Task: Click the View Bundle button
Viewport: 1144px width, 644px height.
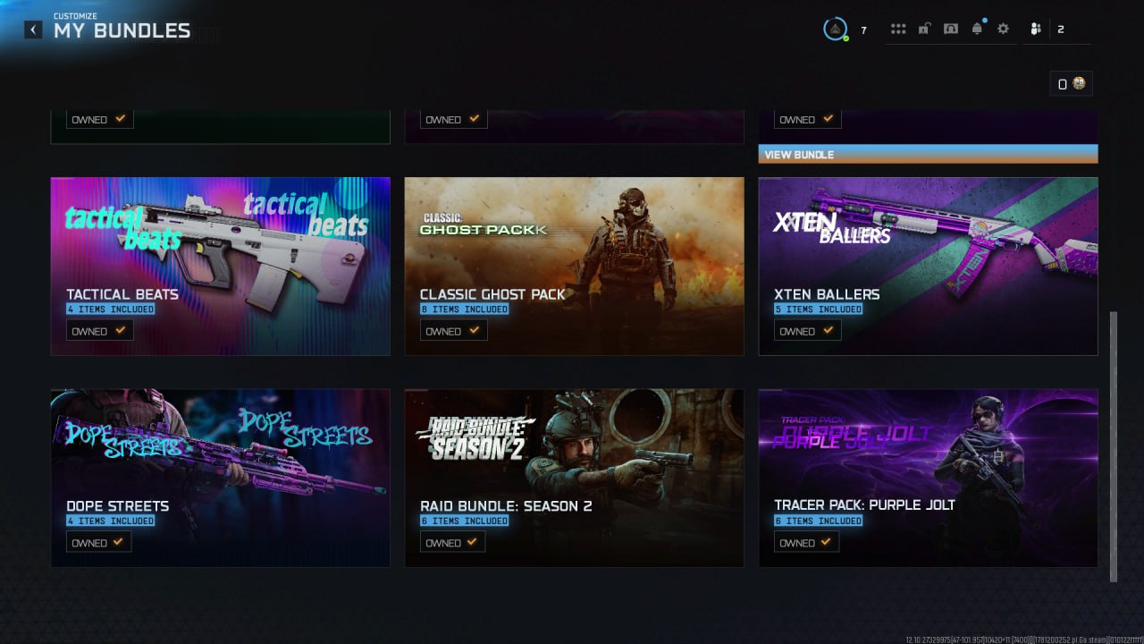Action: point(928,154)
